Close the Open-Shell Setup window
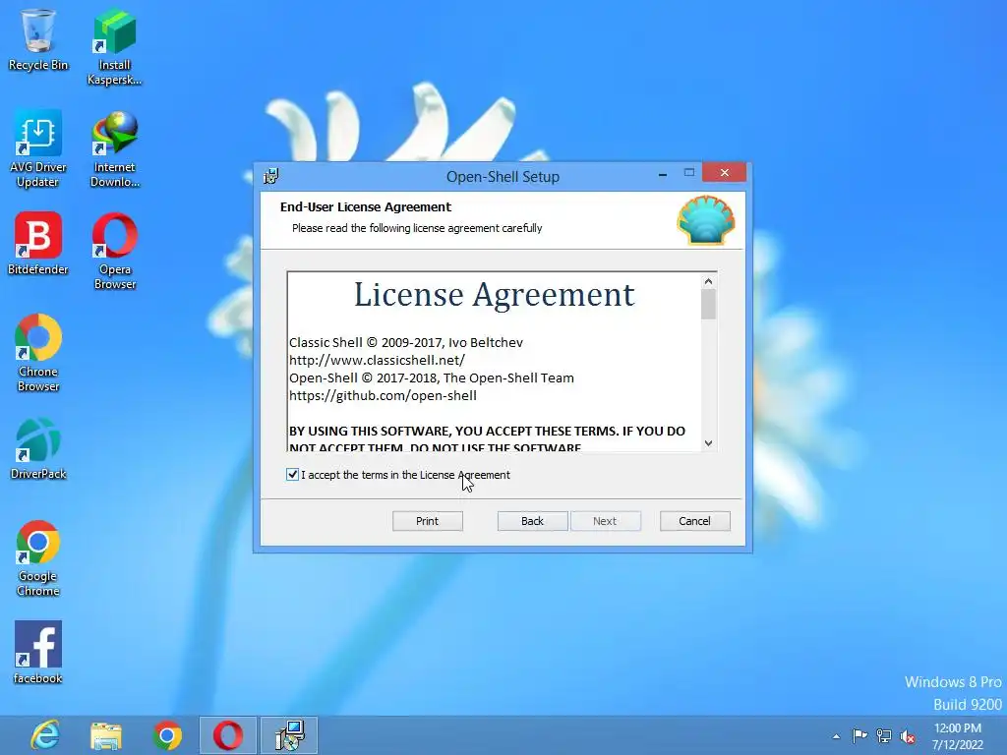The image size is (1007, 755). coord(724,172)
